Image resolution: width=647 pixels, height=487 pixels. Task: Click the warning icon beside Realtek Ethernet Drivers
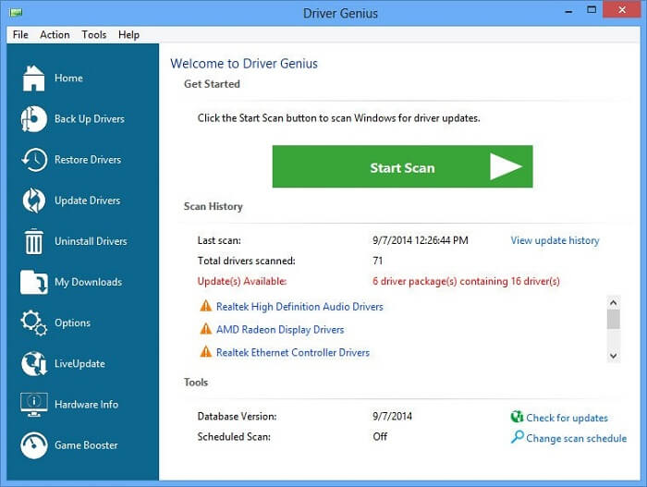click(205, 352)
